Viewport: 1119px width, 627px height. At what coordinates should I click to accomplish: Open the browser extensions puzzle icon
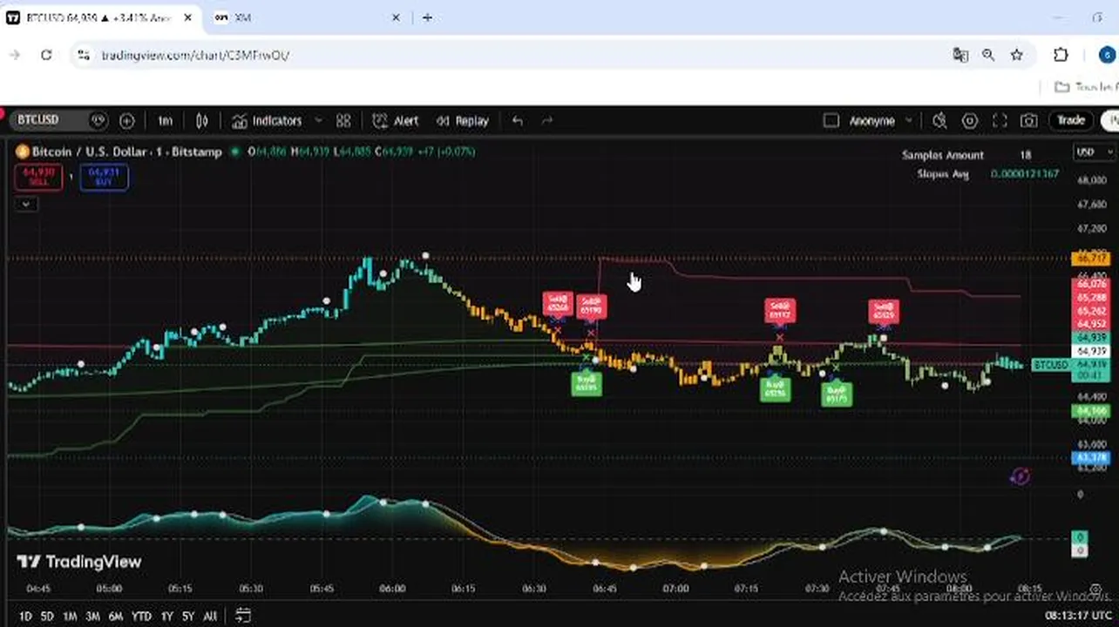click(1061, 55)
